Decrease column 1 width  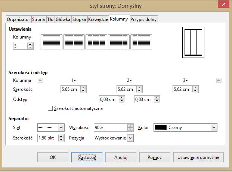click(83, 91)
